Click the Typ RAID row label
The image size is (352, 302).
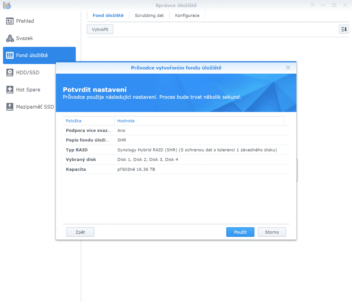pyautogui.click(x=77, y=150)
